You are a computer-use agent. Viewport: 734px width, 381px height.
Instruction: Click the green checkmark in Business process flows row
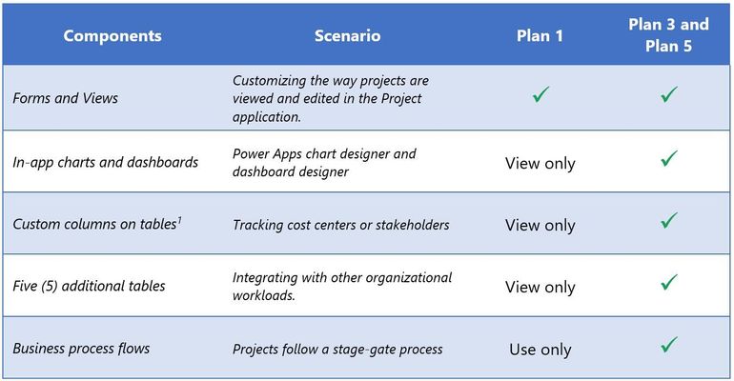point(669,344)
